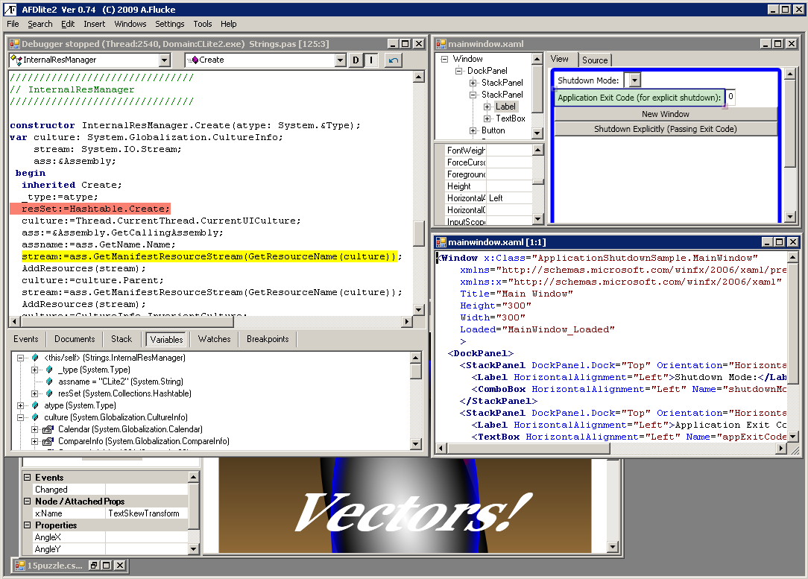The image size is (808, 579).
Task: Select the selected Label tree item
Action: click(505, 107)
